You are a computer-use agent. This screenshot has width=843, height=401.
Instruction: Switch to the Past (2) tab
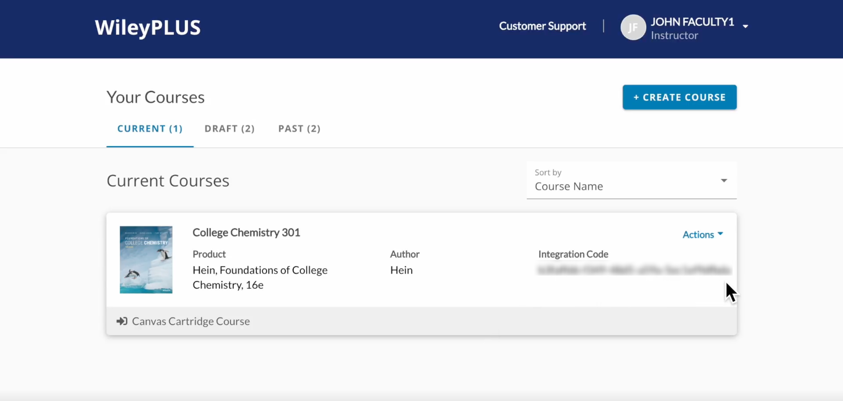299,129
